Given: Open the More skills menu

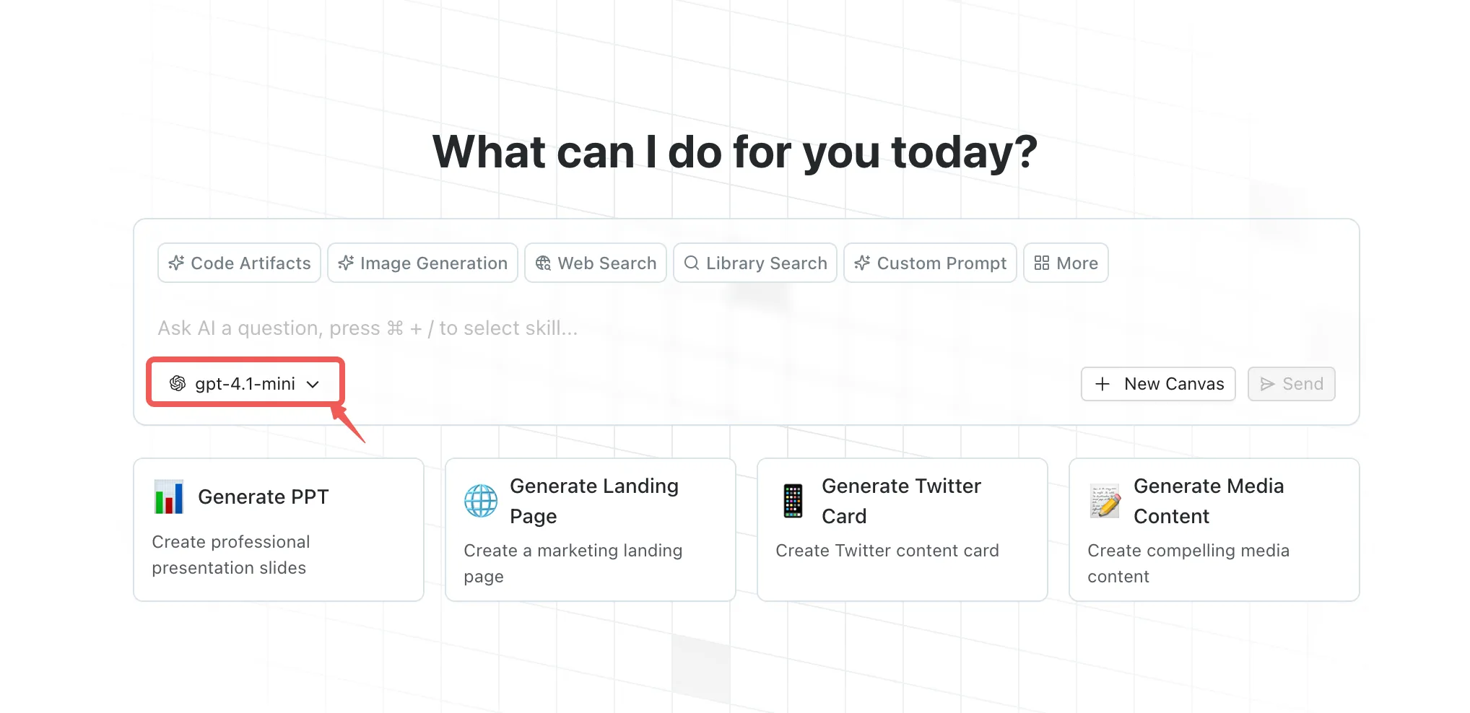Looking at the screenshot, I should click(1066, 263).
